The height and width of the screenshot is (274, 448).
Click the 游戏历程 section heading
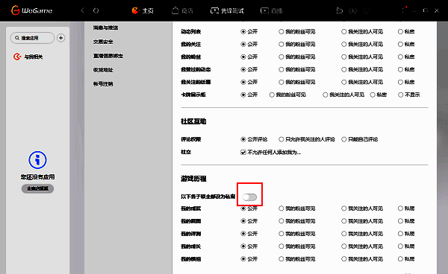193,179
